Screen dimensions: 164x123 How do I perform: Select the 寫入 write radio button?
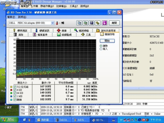point(101,49)
